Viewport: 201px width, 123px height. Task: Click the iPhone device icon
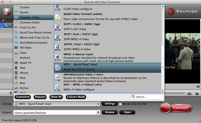click(x=16, y=73)
